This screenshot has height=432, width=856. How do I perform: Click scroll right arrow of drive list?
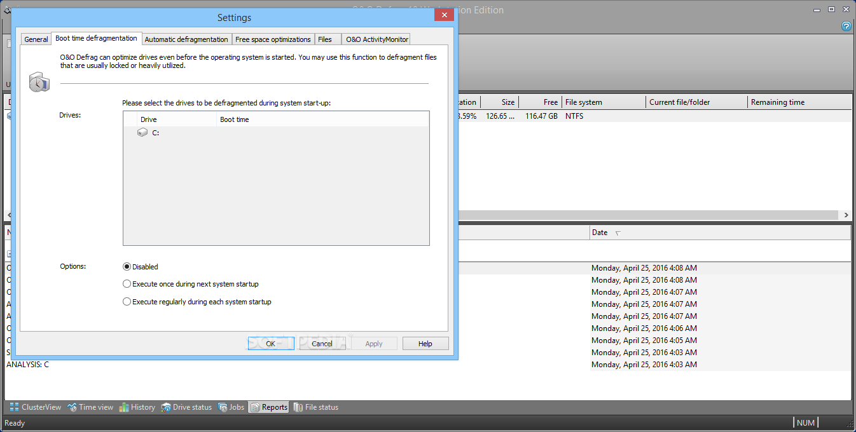[x=846, y=215]
